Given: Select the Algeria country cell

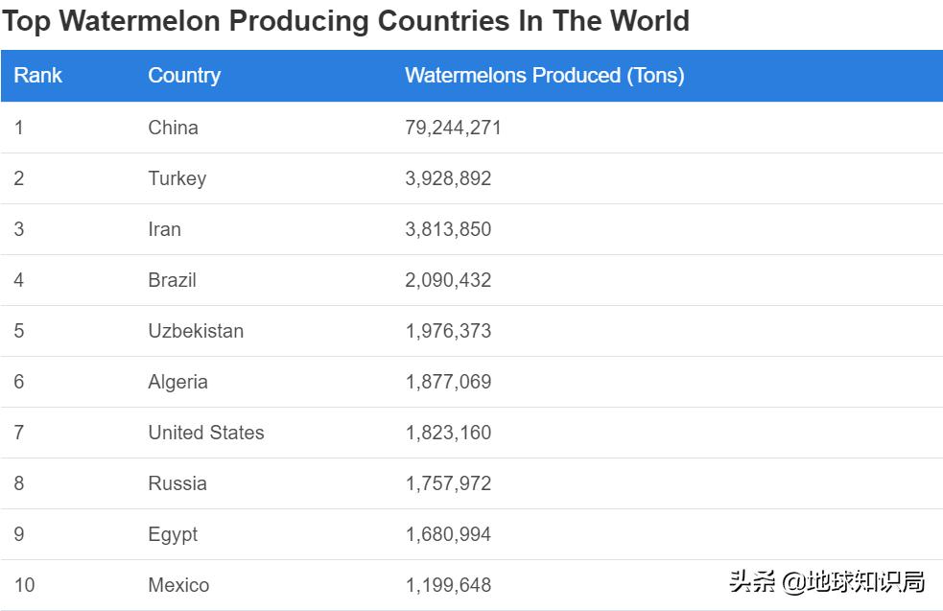Looking at the screenshot, I should pyautogui.click(x=177, y=382).
